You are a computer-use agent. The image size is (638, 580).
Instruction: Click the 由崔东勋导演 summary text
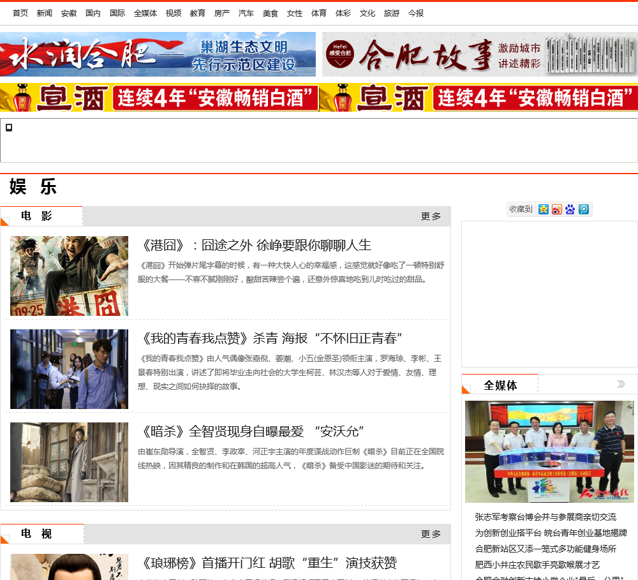291,458
